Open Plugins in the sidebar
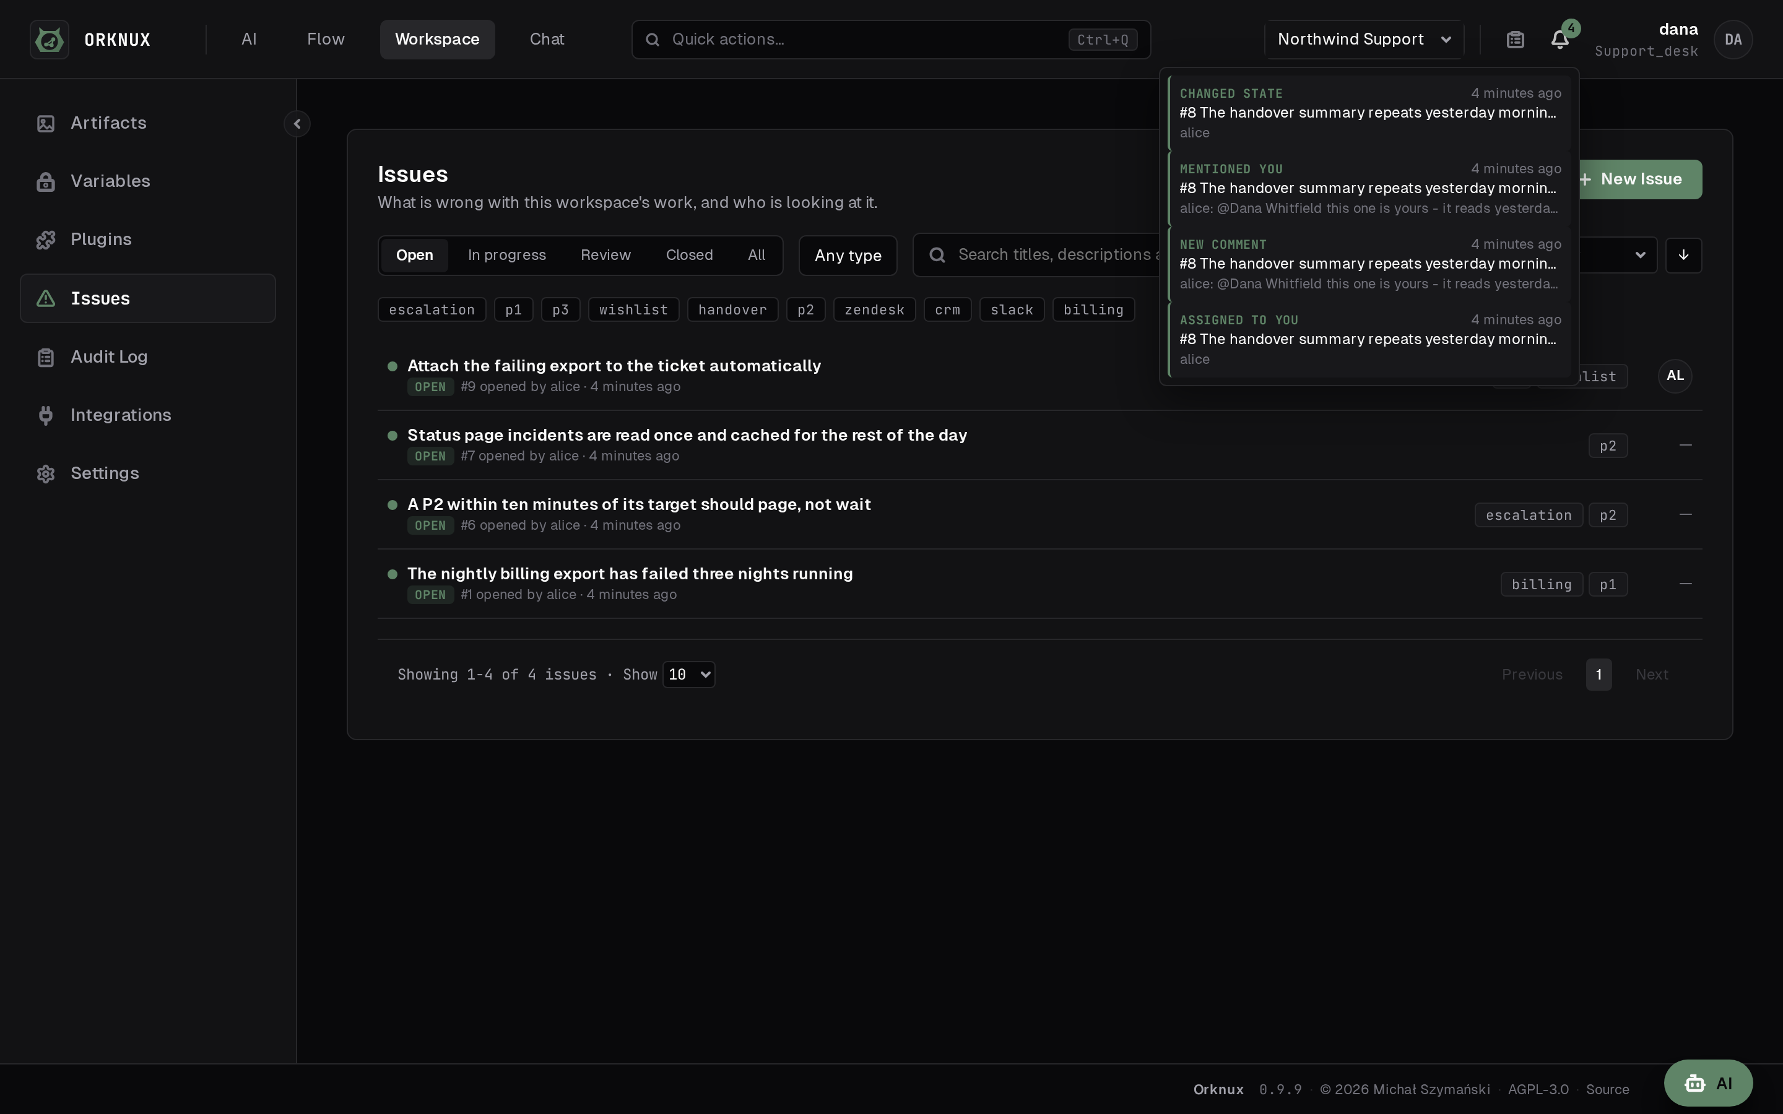This screenshot has width=1783, height=1114. pyautogui.click(x=148, y=240)
